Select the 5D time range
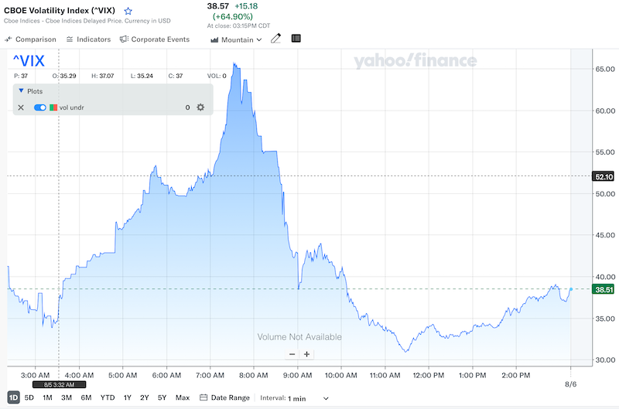The image size is (619, 409). coord(29,397)
